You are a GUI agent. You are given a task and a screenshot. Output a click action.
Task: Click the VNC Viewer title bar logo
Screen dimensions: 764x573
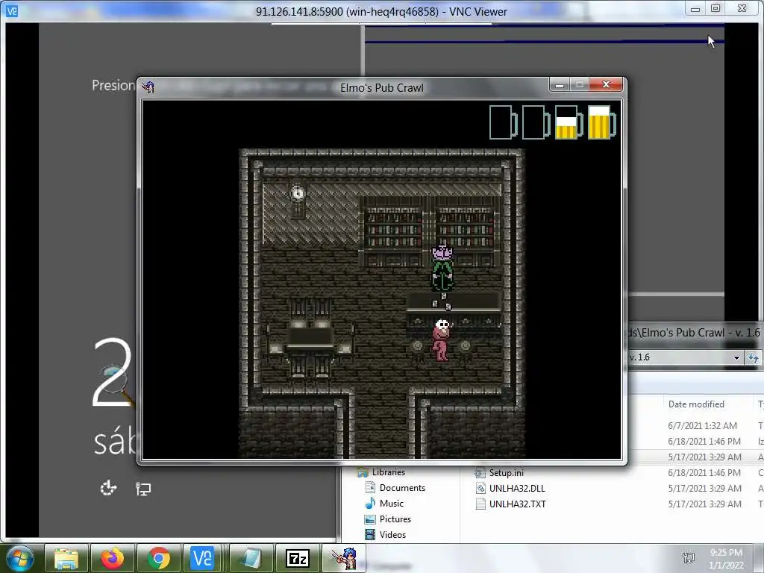[x=12, y=10]
